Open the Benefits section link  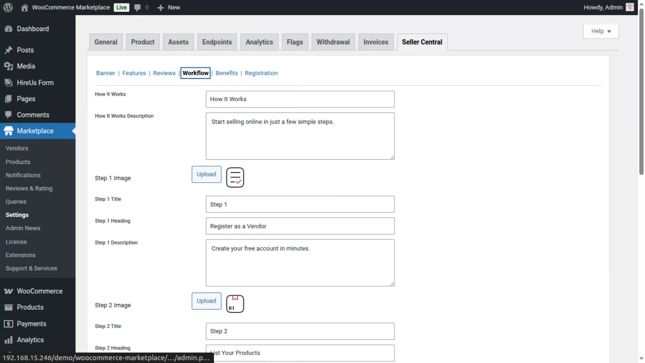point(226,73)
